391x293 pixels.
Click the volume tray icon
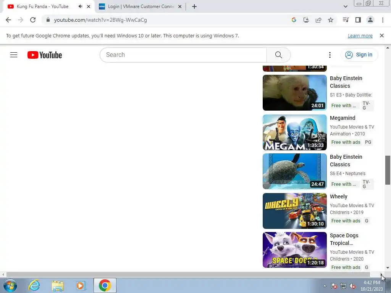pyautogui.click(x=352, y=286)
